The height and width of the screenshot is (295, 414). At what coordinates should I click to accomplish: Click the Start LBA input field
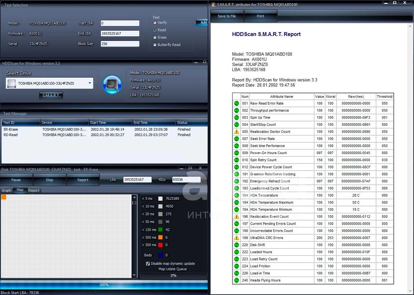(x=120, y=23)
